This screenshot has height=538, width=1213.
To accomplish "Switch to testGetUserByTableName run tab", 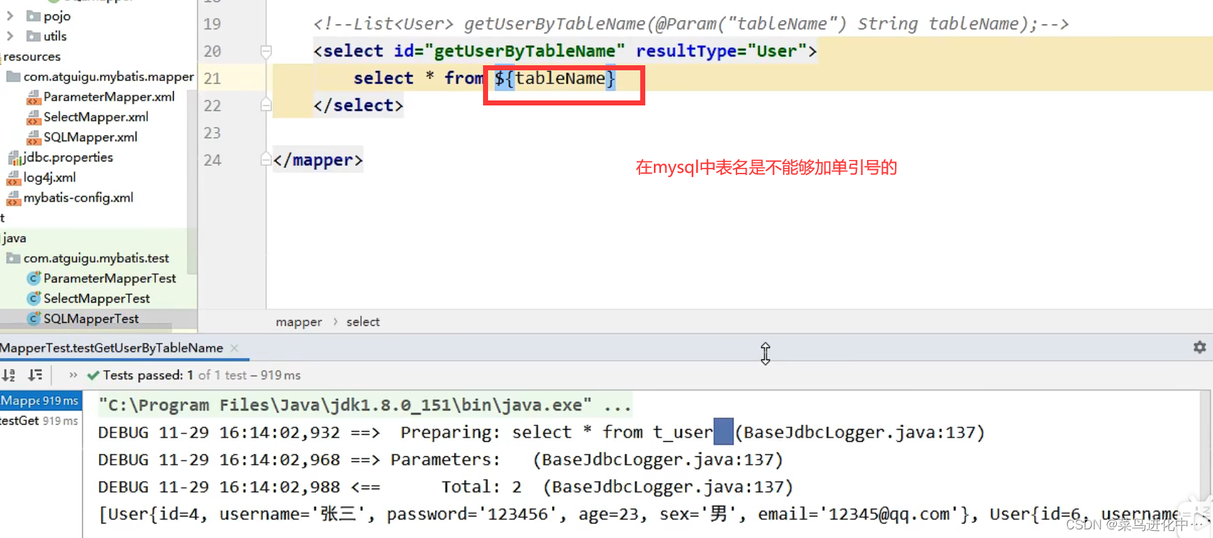I will coord(111,348).
